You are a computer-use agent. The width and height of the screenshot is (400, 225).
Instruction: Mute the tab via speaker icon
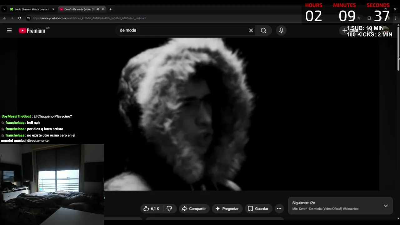click(x=98, y=9)
